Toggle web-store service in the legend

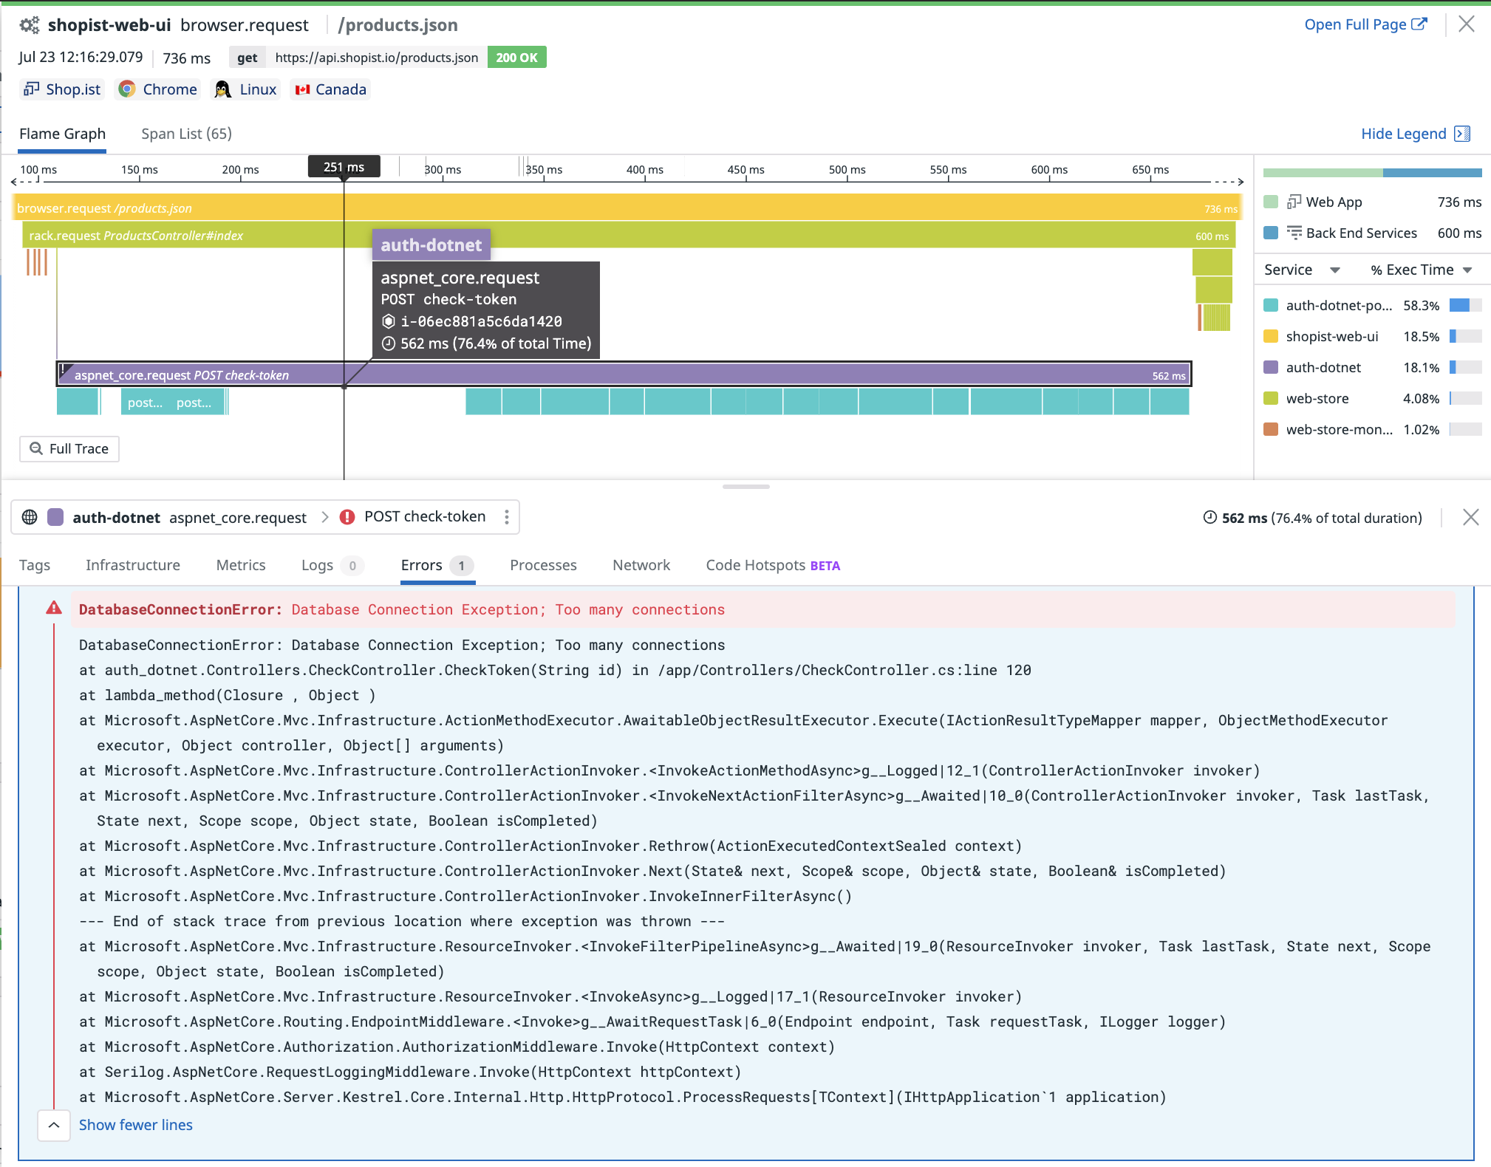click(x=1271, y=398)
